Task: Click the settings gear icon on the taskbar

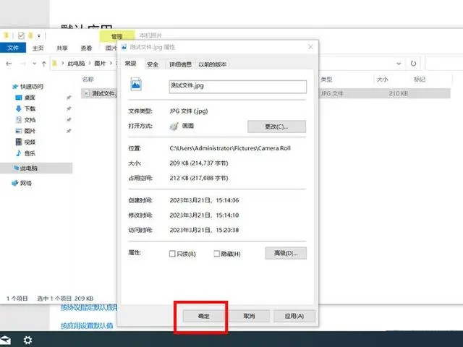Action: tap(27, 340)
